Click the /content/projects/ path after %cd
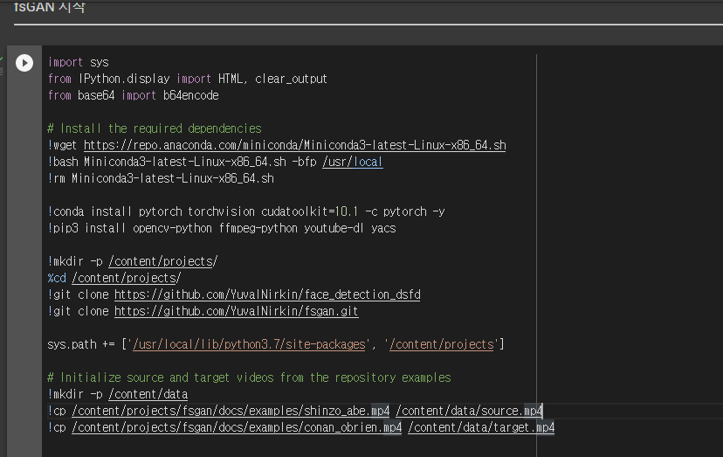This screenshot has height=457, width=723. click(127, 279)
